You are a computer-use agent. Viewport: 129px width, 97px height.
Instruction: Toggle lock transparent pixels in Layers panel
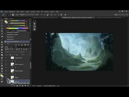(10, 55)
